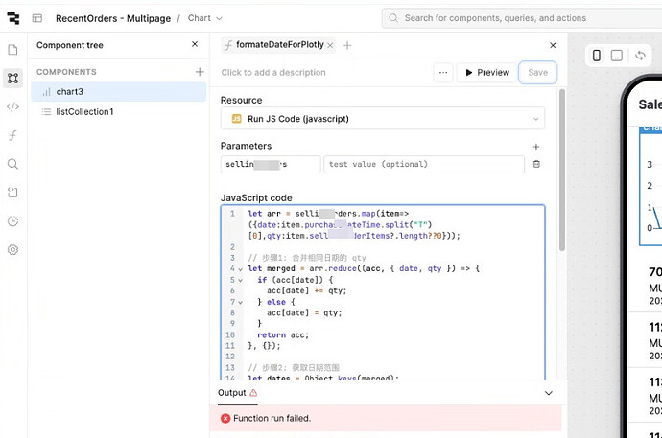
Task: Click the chart in the mobile preview
Action: click(x=650, y=186)
